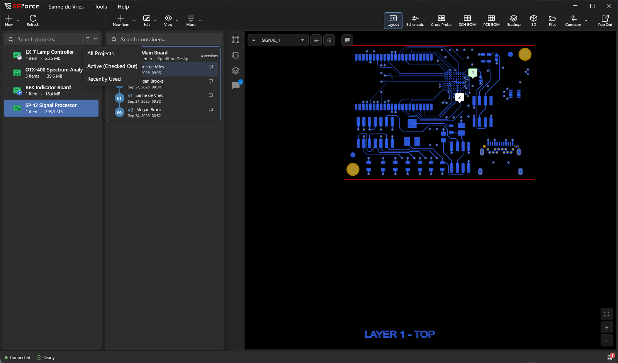The width and height of the screenshot is (618, 363).
Task: Fit board to screen
Action: coord(607,314)
